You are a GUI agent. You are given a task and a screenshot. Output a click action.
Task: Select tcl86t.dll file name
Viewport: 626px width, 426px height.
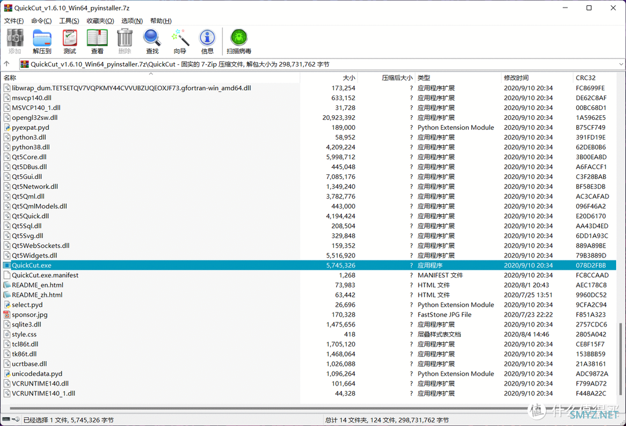[25, 344]
